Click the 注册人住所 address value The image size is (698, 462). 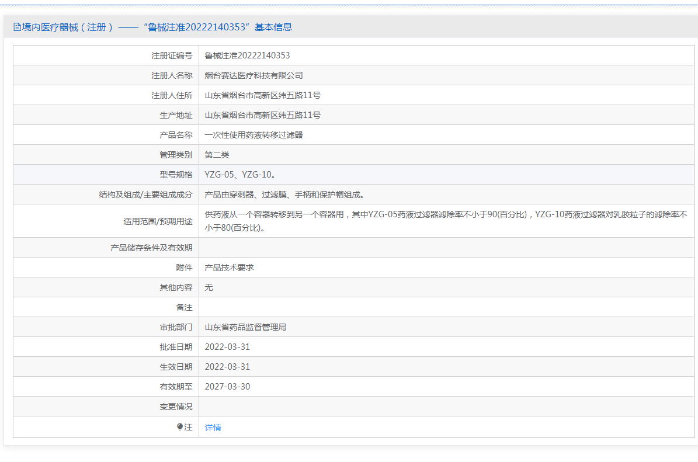pyautogui.click(x=262, y=95)
